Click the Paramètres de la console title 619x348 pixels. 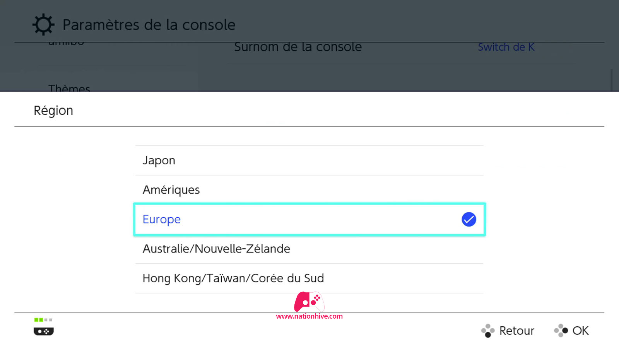[149, 25]
